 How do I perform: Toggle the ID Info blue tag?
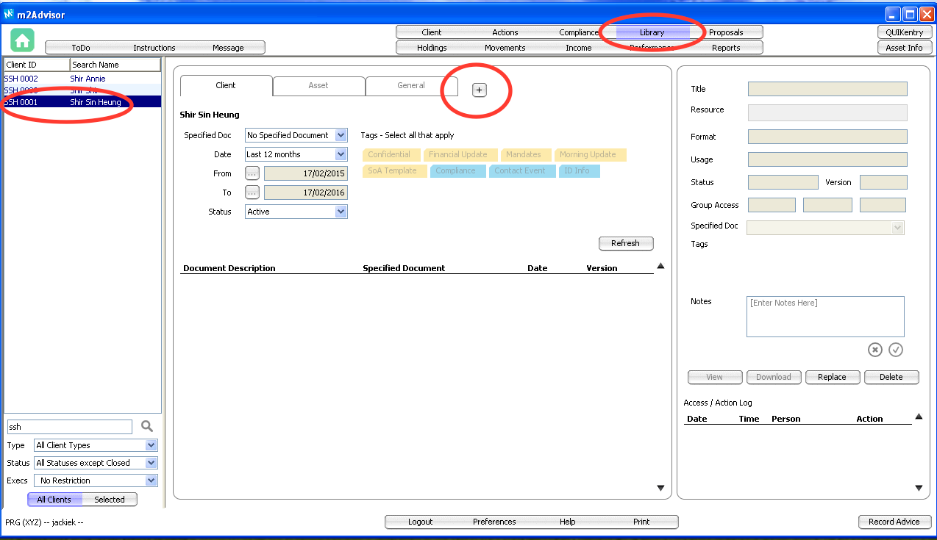point(579,171)
